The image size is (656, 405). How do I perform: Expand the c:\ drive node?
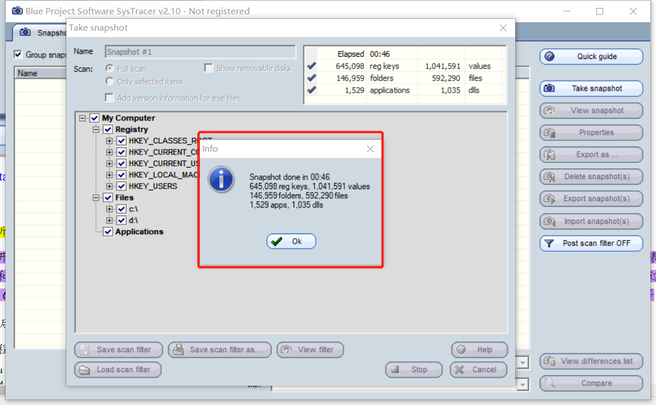pyautogui.click(x=109, y=209)
